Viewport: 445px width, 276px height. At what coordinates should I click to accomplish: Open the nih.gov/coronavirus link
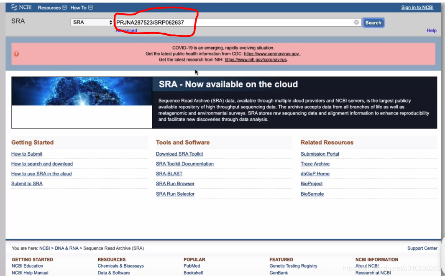pos(256,59)
